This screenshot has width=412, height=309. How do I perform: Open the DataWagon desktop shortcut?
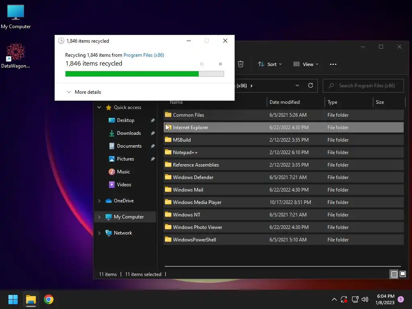point(16,56)
